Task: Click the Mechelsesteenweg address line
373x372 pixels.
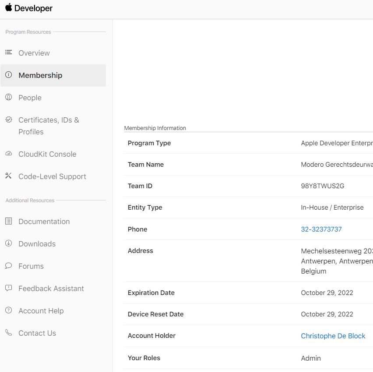Action: [x=337, y=251]
